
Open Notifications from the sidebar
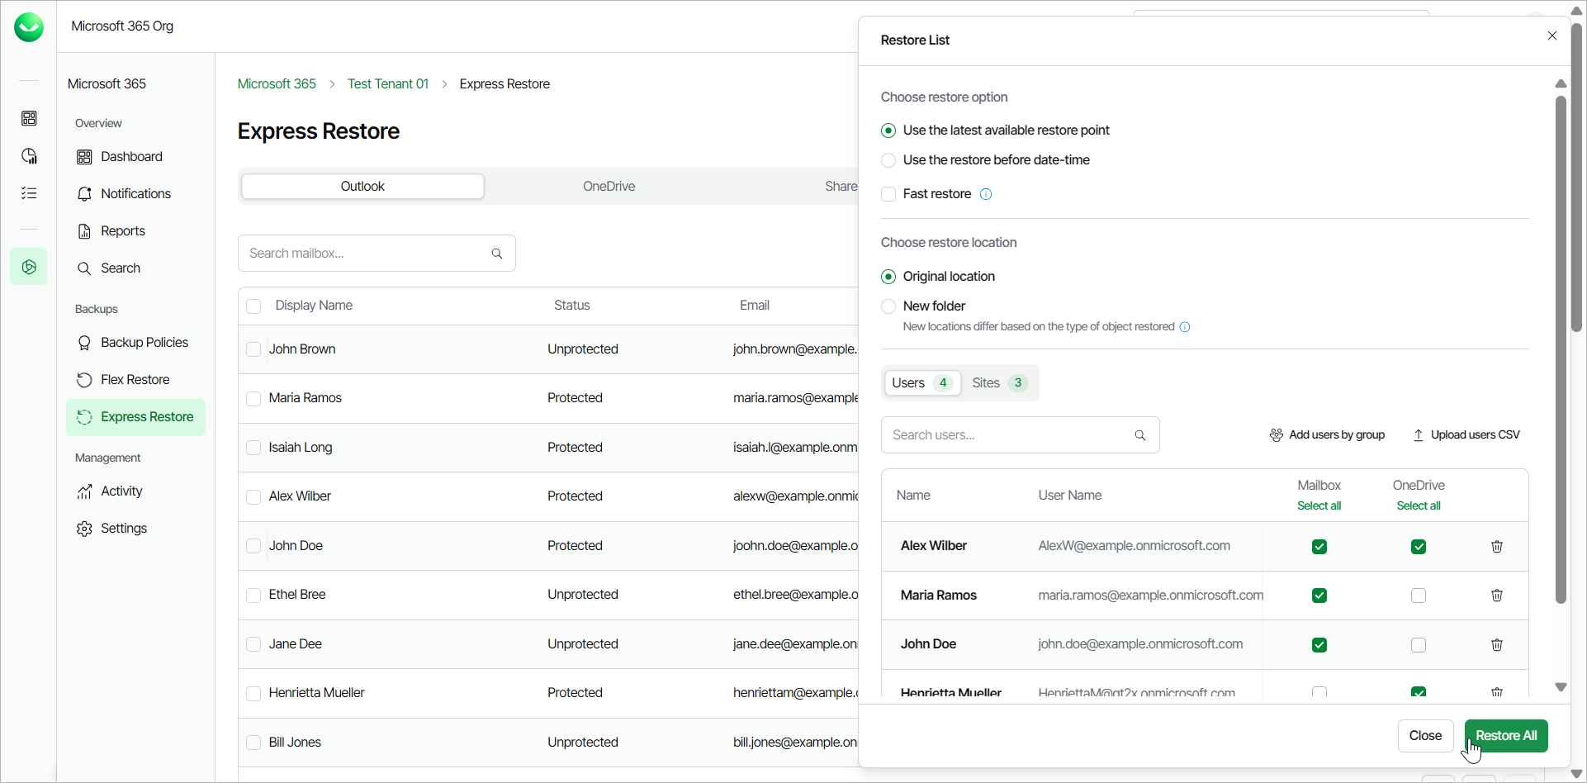135,193
